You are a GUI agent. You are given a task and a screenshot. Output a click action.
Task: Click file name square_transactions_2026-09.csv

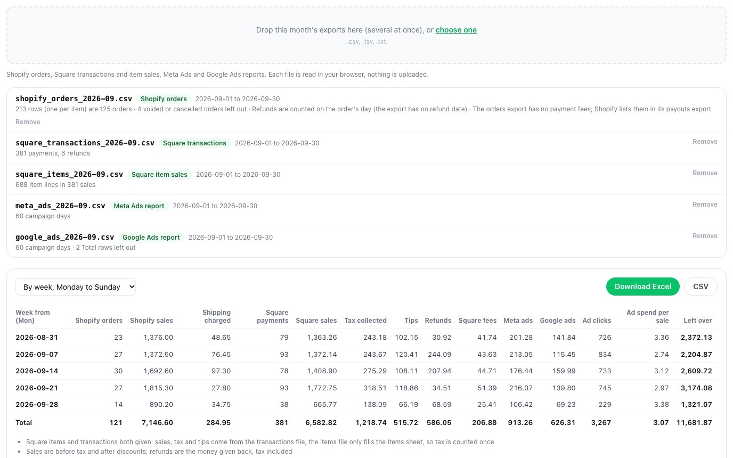click(x=85, y=143)
